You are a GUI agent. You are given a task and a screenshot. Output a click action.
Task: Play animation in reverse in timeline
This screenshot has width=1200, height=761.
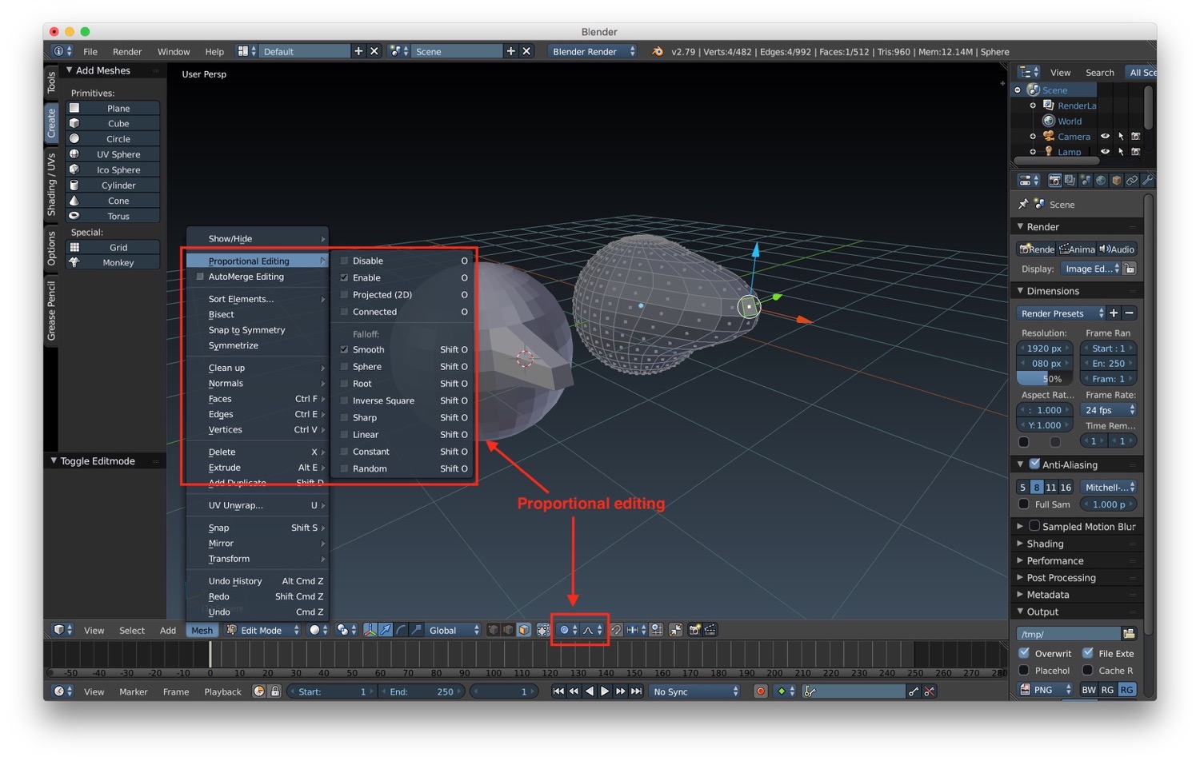tap(590, 691)
